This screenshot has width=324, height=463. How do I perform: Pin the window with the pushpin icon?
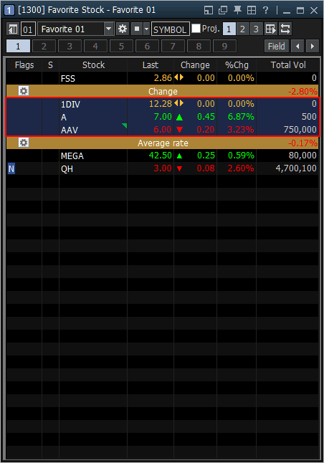click(237, 10)
